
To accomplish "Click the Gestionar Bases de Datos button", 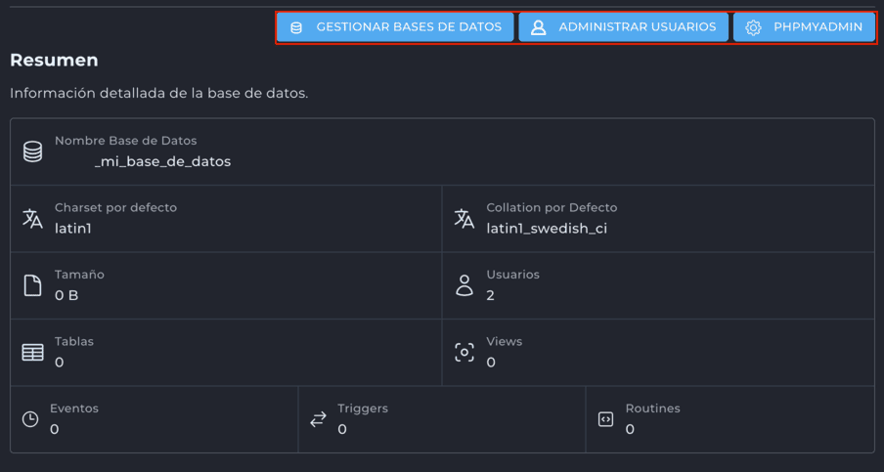I will click(x=395, y=27).
